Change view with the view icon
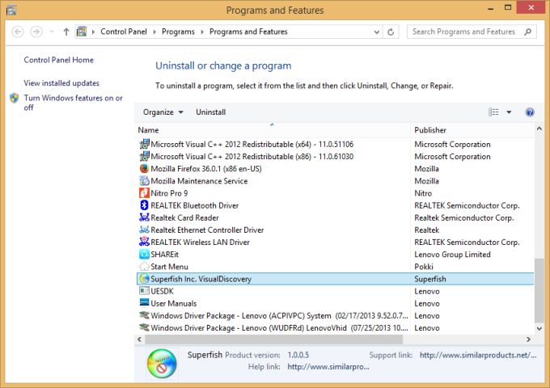 [493, 112]
